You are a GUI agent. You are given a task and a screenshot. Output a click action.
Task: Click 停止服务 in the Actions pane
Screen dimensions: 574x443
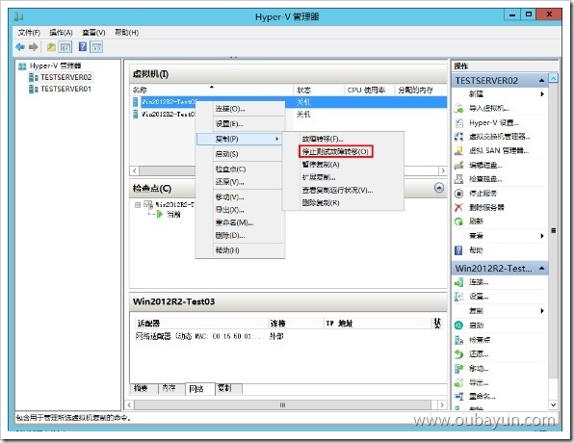(483, 194)
